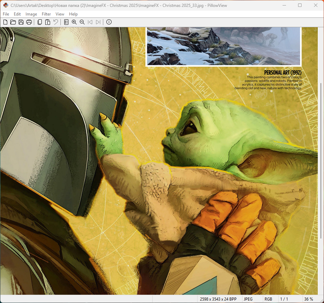Show image info with the info icon

click(109, 22)
